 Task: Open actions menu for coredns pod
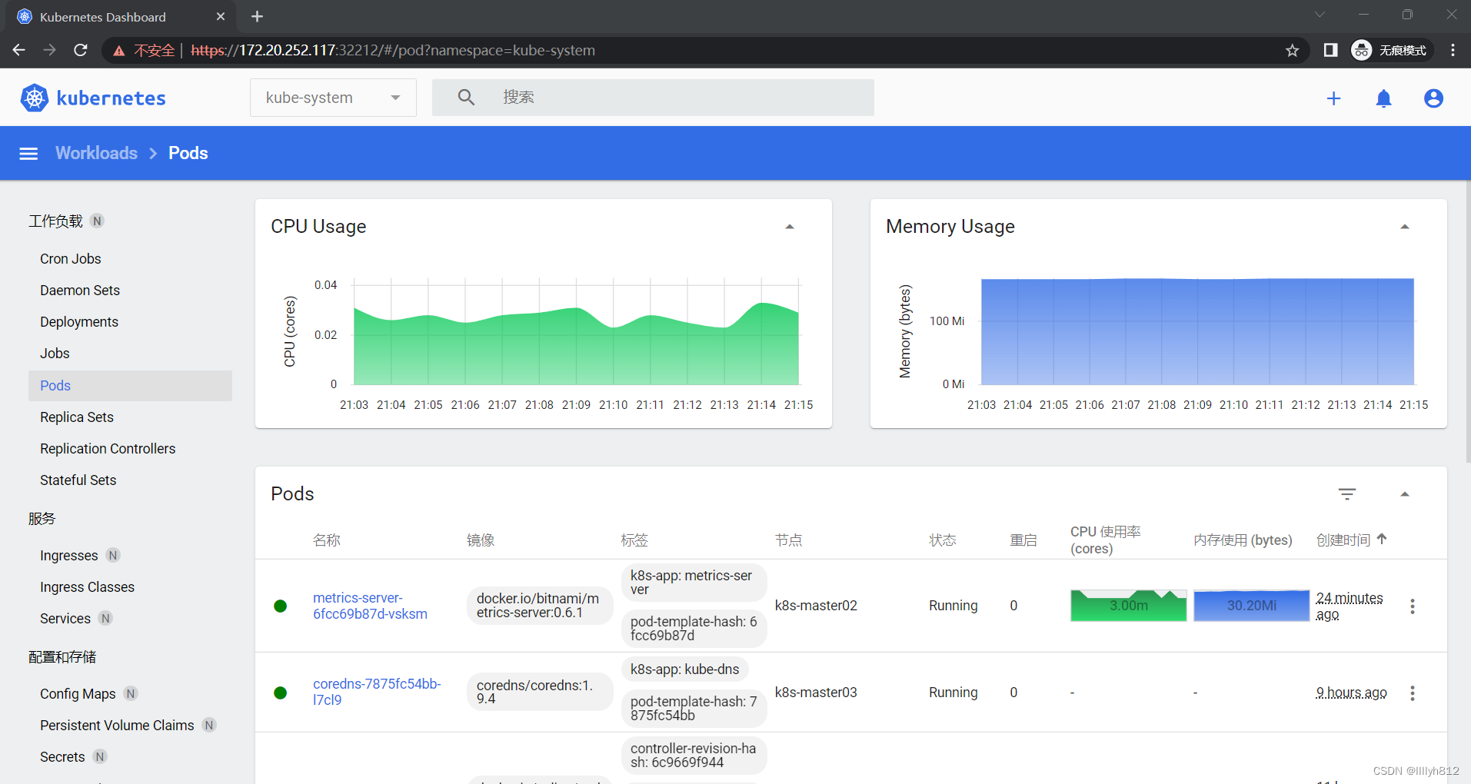click(1413, 693)
